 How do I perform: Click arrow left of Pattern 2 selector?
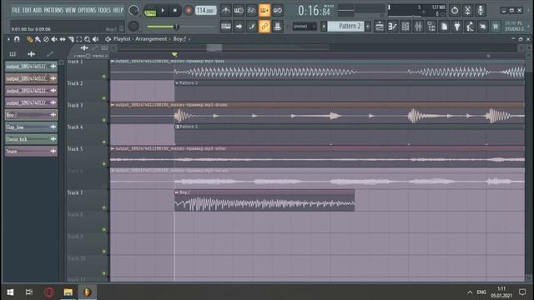tap(324, 26)
